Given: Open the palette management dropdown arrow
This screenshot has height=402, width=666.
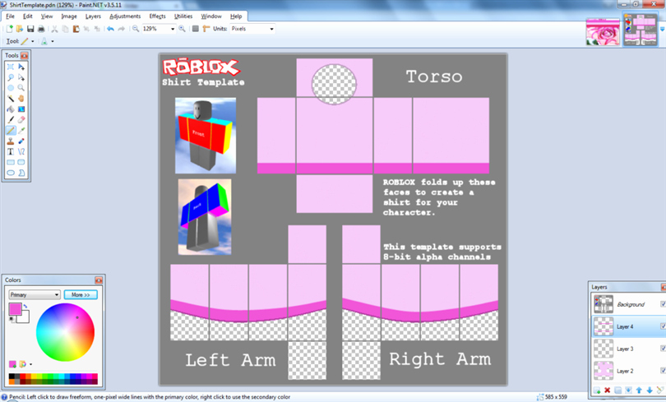Looking at the screenshot, I should 30,364.
